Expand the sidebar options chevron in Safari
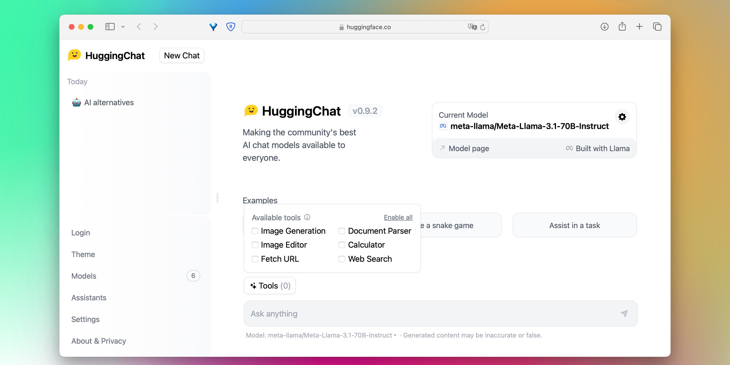 coord(123,27)
